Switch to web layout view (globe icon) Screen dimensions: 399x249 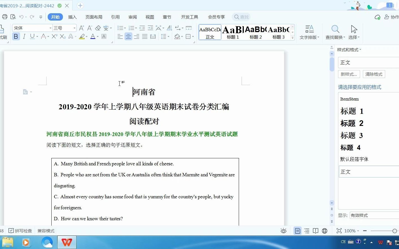click(325, 231)
